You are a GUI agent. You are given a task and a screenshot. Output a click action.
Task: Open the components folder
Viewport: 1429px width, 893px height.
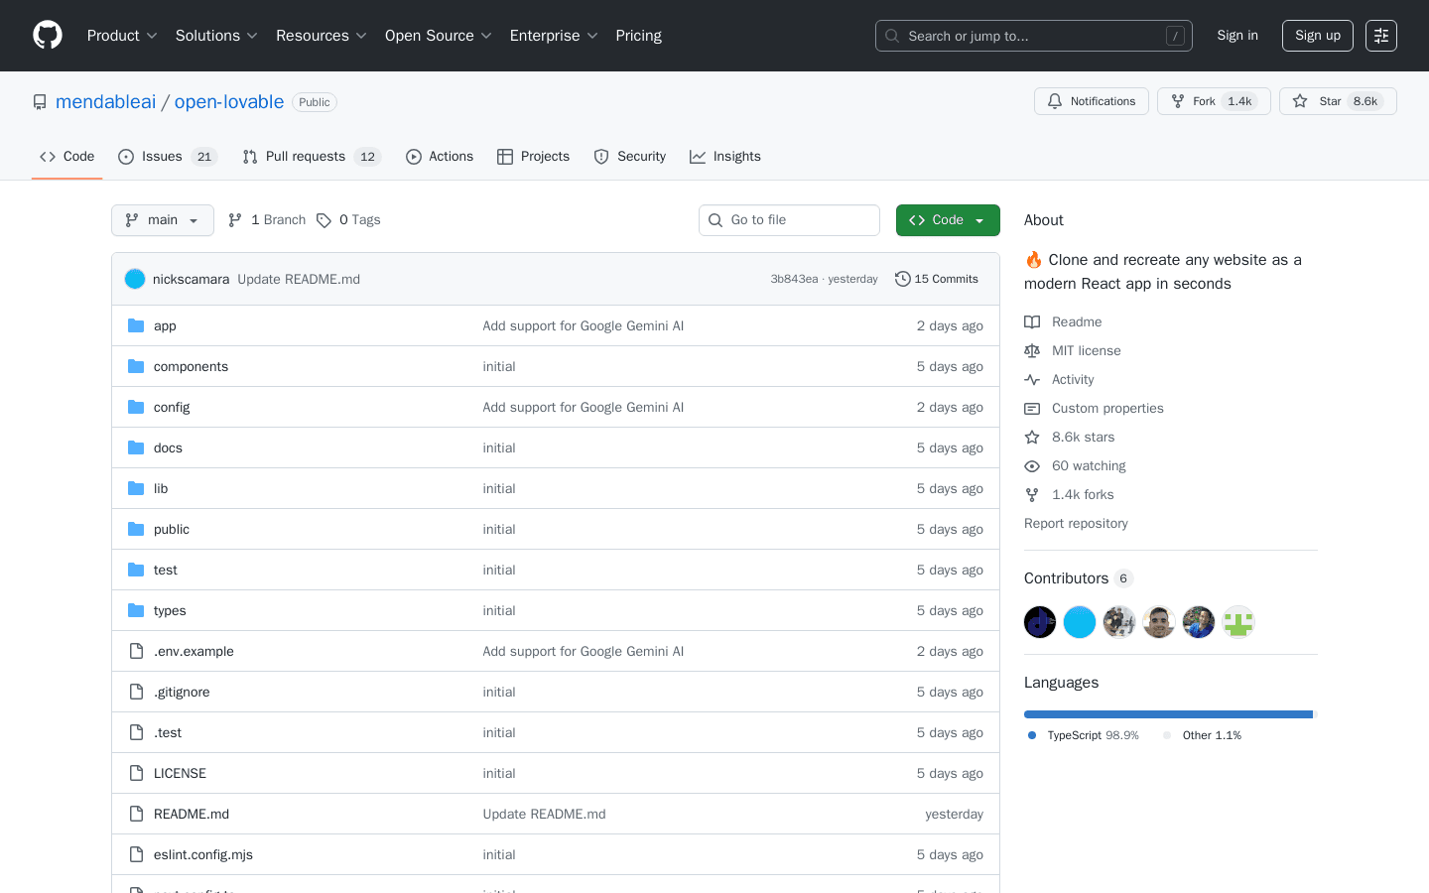click(x=191, y=366)
